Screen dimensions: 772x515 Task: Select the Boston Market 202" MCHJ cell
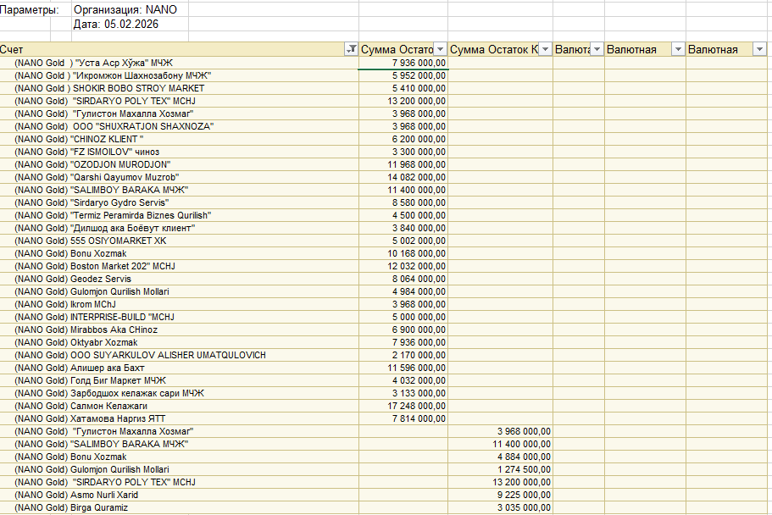coord(179,266)
